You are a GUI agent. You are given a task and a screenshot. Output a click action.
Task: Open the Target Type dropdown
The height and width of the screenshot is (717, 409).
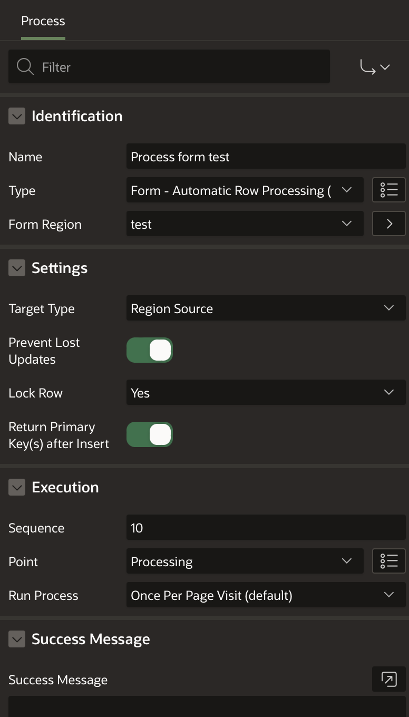click(x=266, y=308)
